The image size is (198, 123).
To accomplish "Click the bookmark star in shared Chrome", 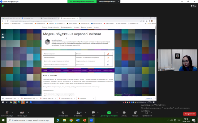I will 144,21.
